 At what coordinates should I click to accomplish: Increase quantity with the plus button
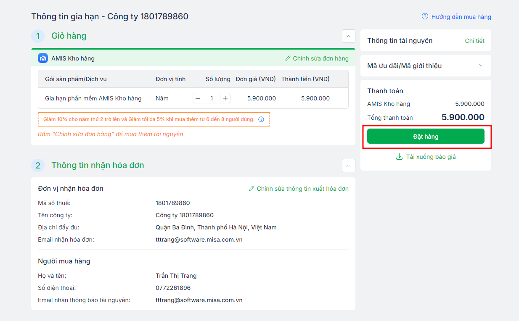tap(225, 98)
